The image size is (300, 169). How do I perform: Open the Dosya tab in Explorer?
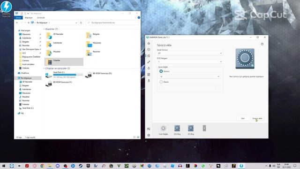pos(18,18)
